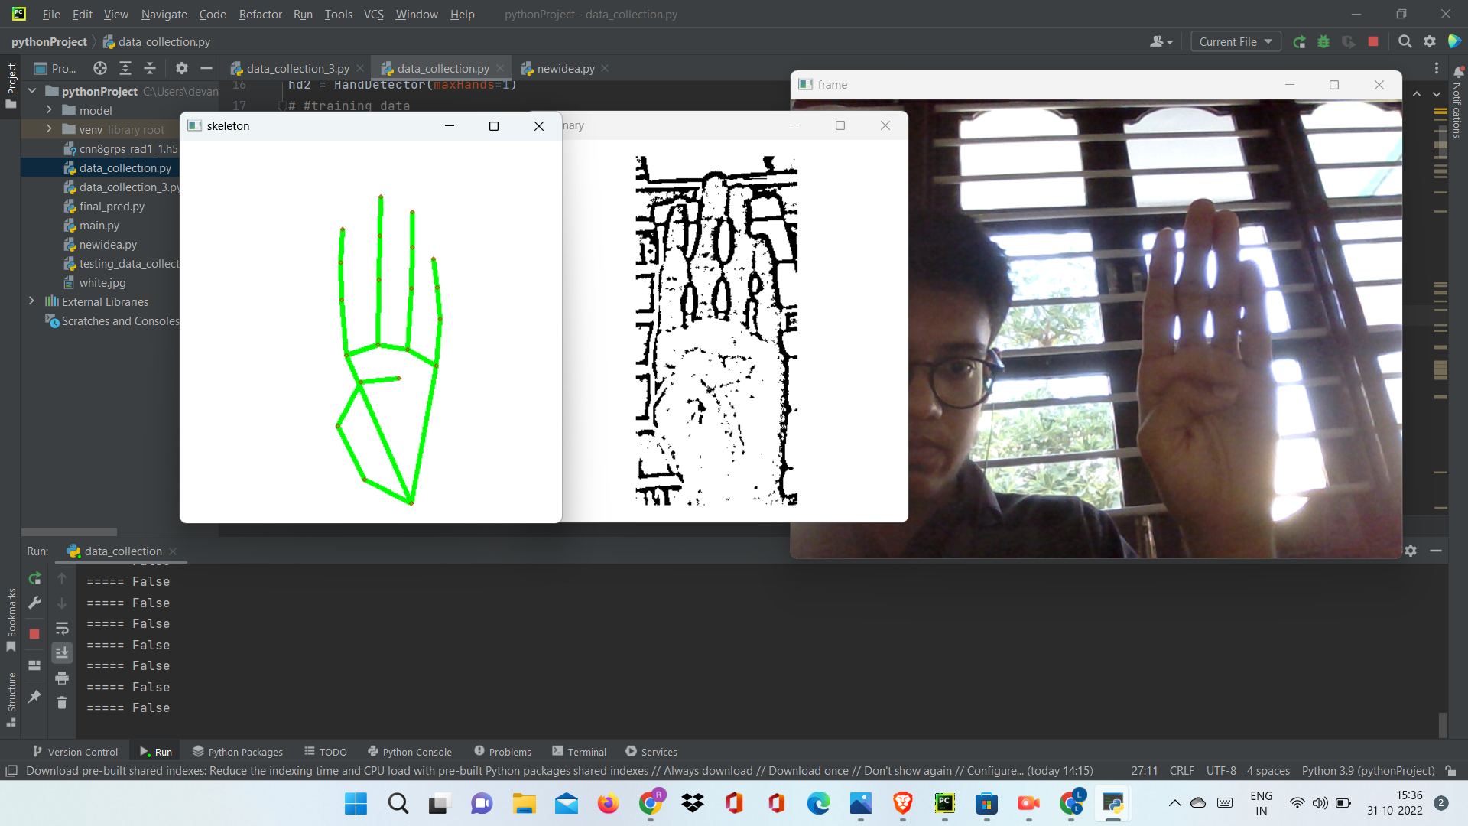Rerun data_collection in the Run panel
This screenshot has height=826, width=1468.
tap(34, 579)
